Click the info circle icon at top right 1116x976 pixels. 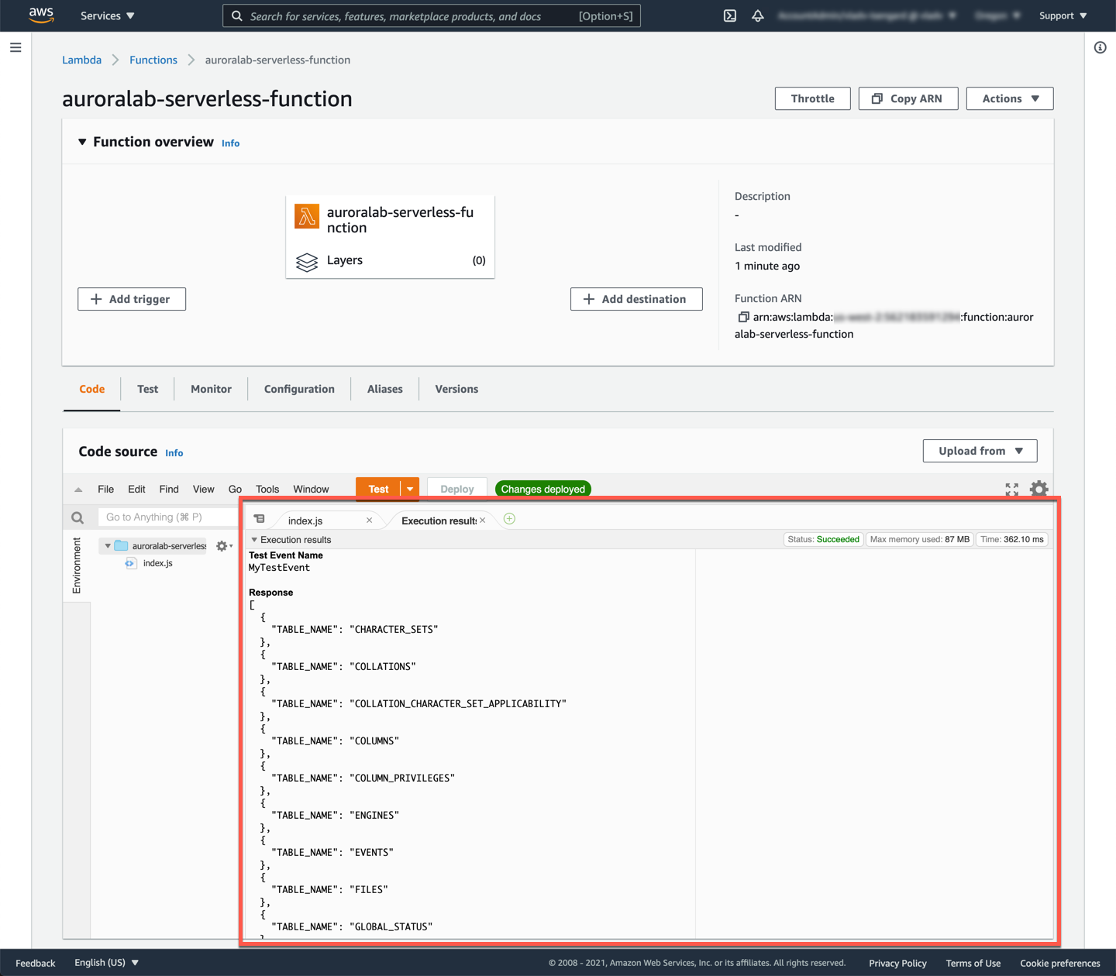coord(1100,48)
